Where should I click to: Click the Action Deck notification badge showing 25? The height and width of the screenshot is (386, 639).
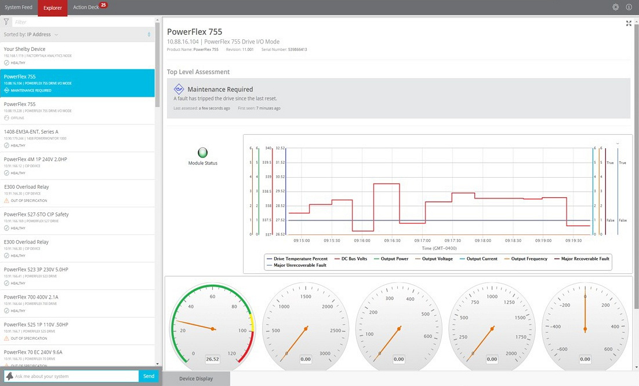pos(104,5)
